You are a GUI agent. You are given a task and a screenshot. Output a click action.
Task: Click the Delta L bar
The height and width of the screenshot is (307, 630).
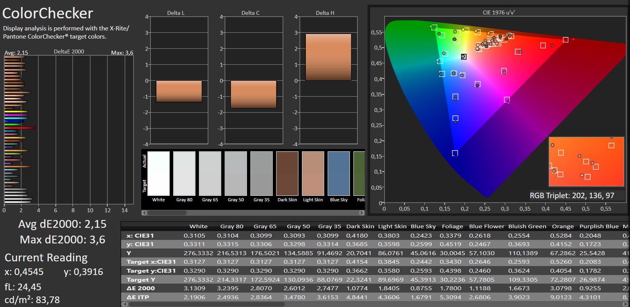pyautogui.click(x=179, y=91)
